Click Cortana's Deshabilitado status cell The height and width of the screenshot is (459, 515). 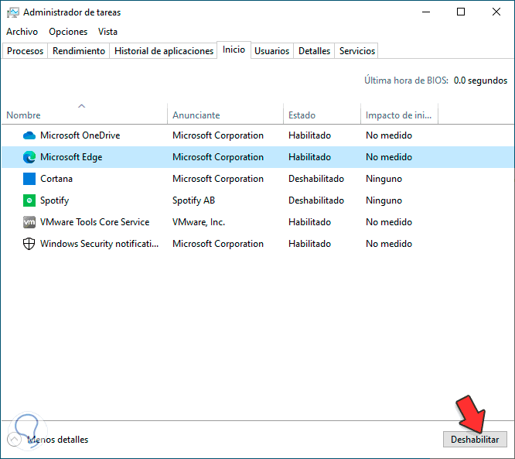pyautogui.click(x=316, y=179)
